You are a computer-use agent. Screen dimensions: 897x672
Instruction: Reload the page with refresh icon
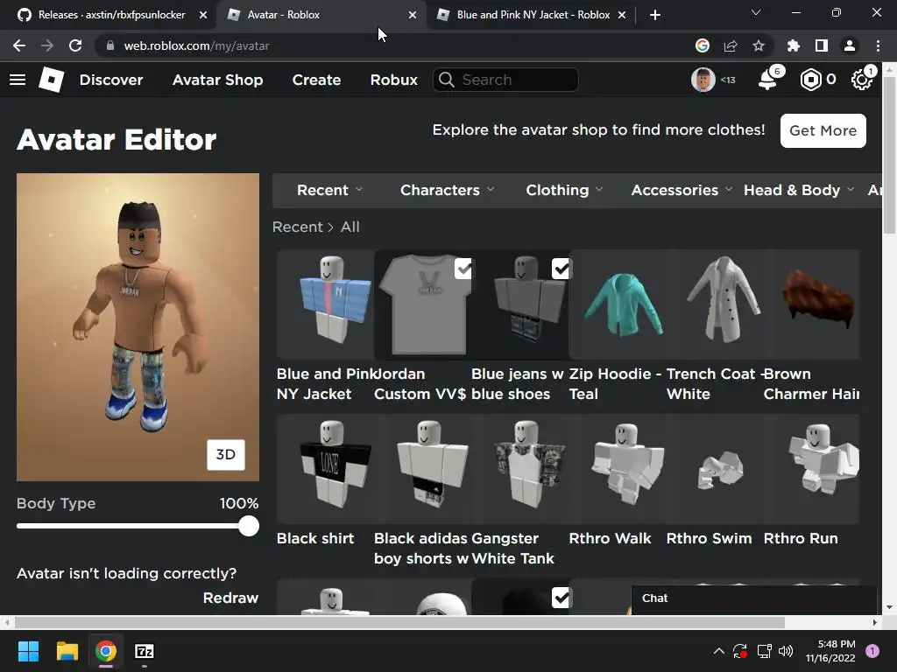75,45
